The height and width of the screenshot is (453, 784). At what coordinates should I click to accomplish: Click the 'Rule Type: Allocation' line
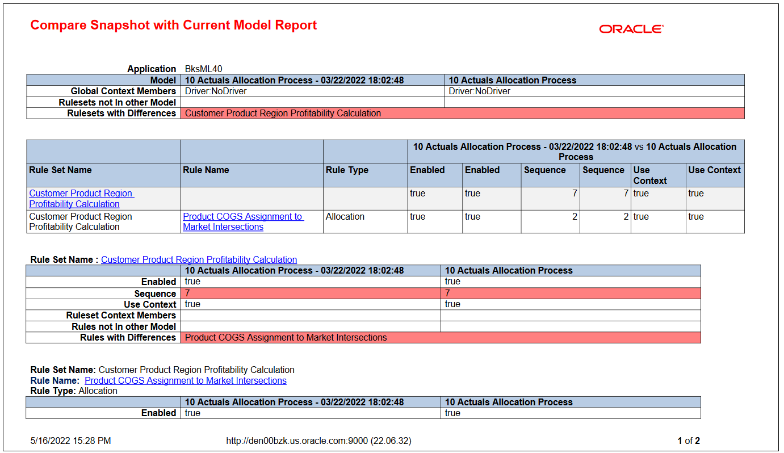tap(74, 391)
